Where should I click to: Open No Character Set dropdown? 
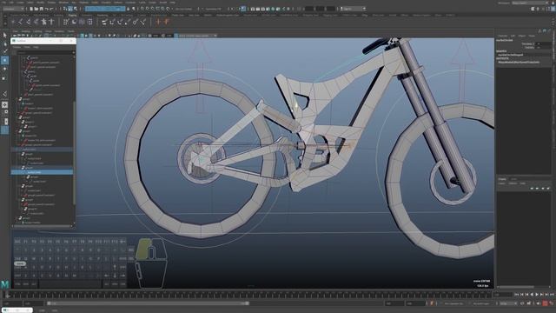pyautogui.click(x=453, y=303)
